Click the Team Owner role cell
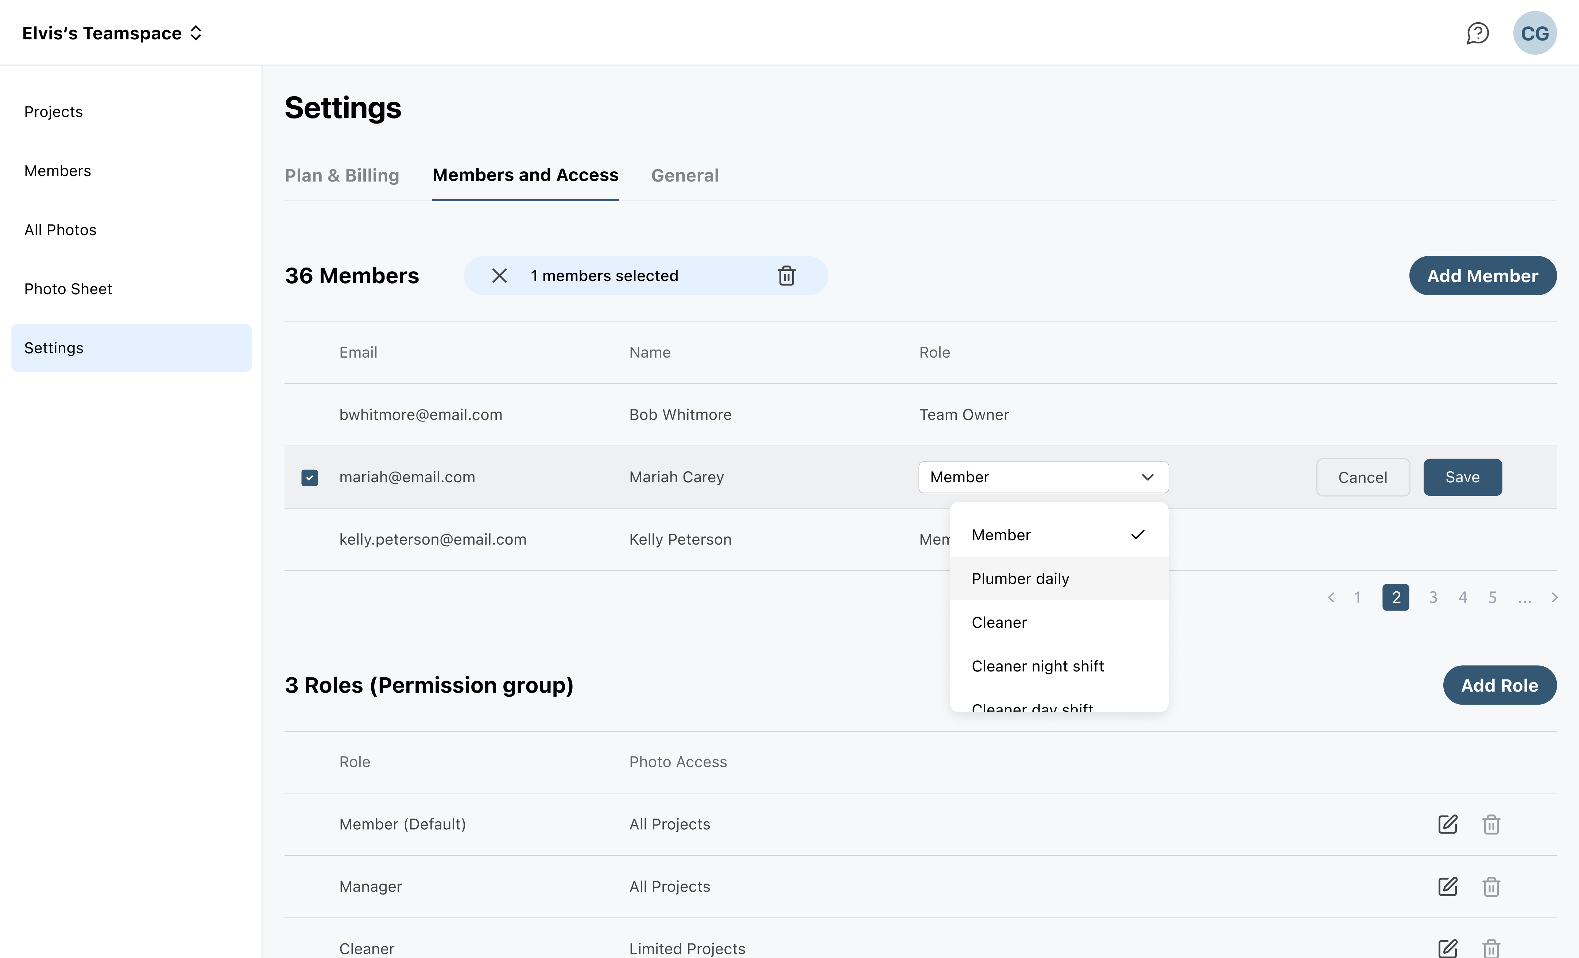This screenshot has width=1579, height=958. pyautogui.click(x=964, y=415)
